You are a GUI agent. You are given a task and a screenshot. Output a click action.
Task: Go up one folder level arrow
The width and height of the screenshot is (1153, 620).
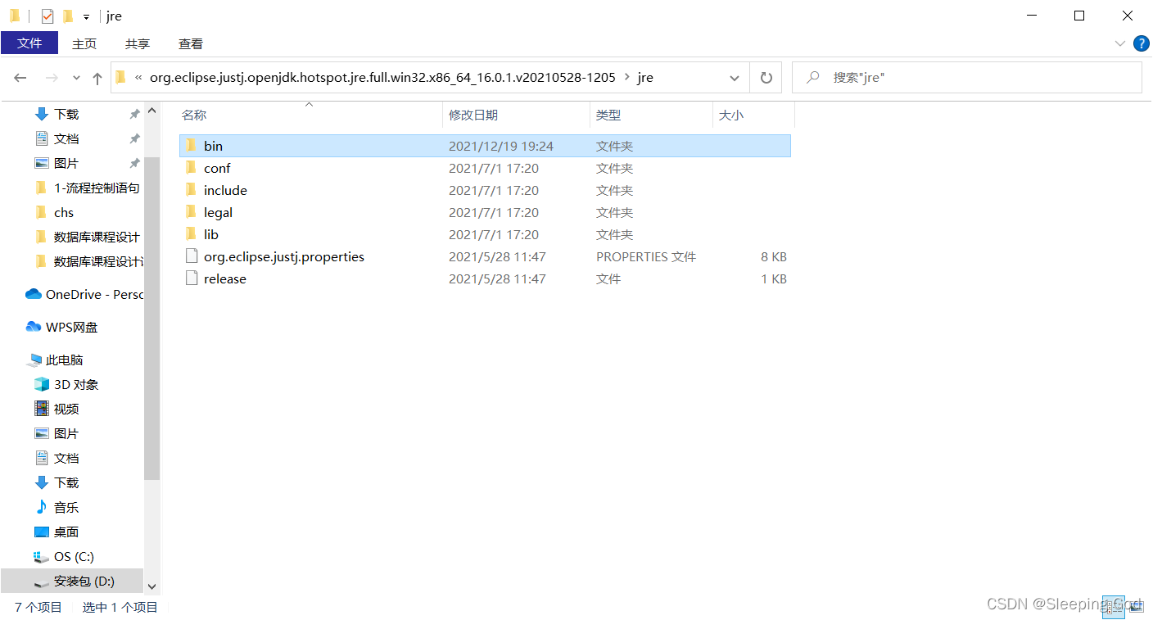[97, 78]
